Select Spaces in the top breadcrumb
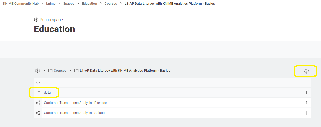 [x=68, y=4]
